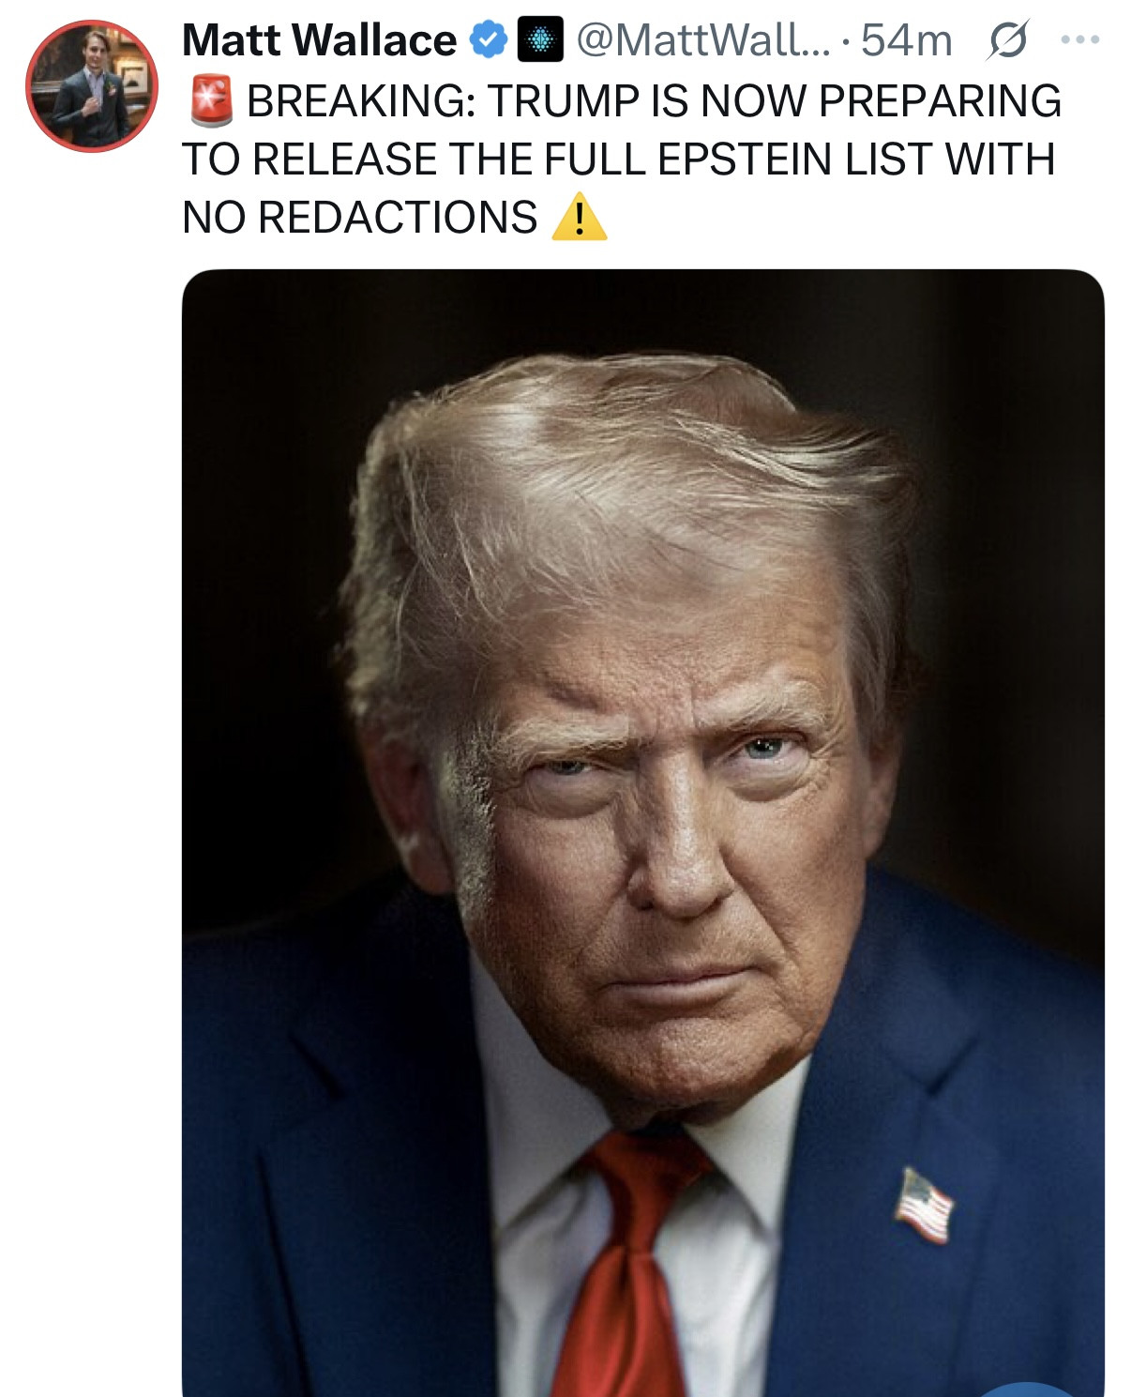Click the red siren emoji
This screenshot has width=1131, height=1397.
tap(211, 101)
